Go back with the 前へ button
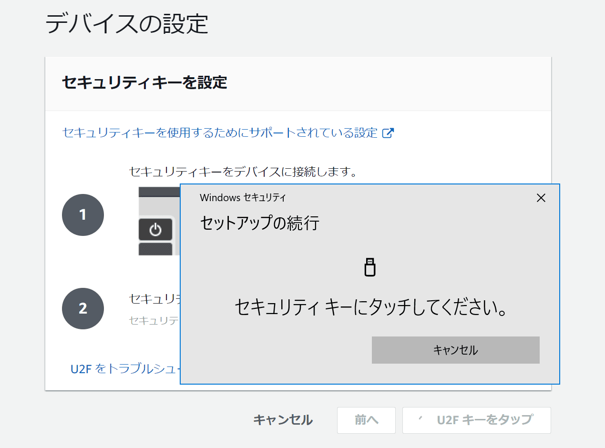 tap(366, 420)
